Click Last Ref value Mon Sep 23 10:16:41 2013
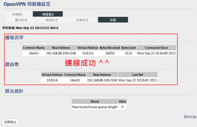Viewport: 197px width, 127px height. pyautogui.click(x=138, y=80)
